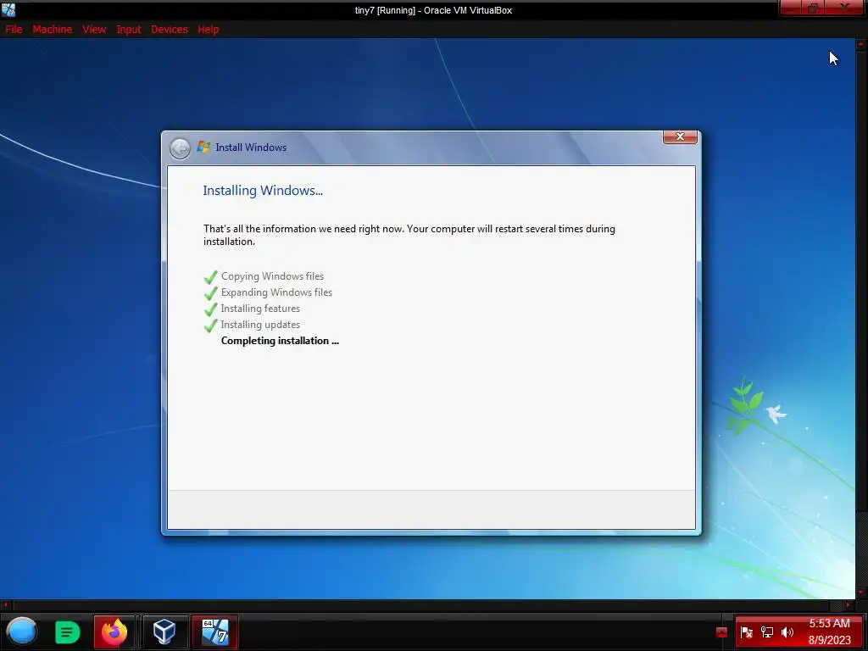Viewport: 868px width, 651px height.
Task: Click the Copying Windows files checkmark
Action: pyautogui.click(x=210, y=277)
